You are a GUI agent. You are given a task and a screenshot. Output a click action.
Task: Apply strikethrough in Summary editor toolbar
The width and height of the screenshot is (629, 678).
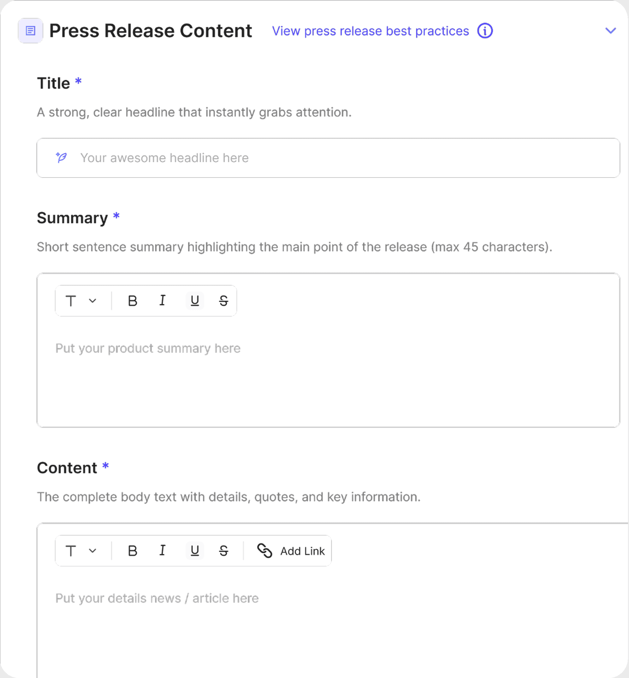pos(223,301)
